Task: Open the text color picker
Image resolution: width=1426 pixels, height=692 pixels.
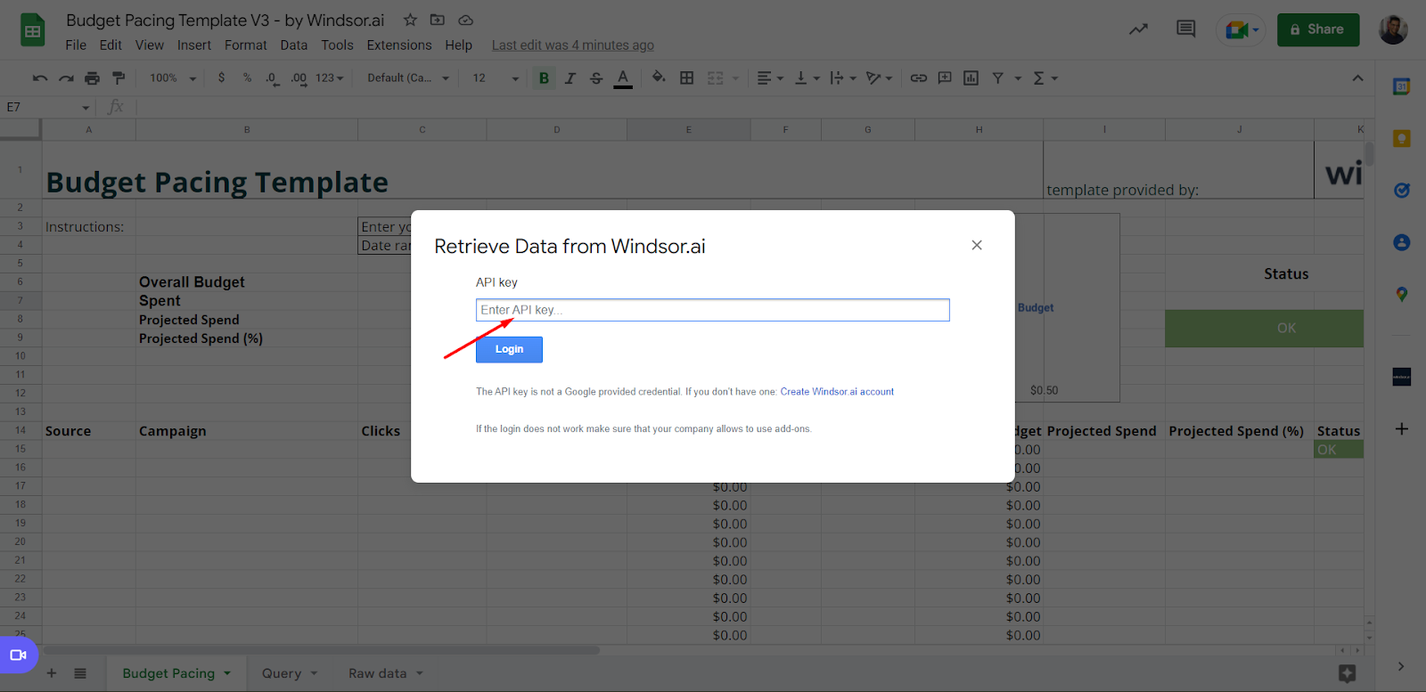Action: [x=623, y=78]
